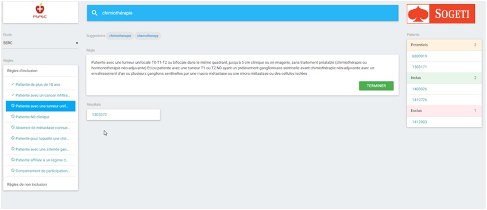Viewport: 487px width, 210px height.
Task: Select rule Patiente de plus de 18 ans
Action: click(x=41, y=85)
